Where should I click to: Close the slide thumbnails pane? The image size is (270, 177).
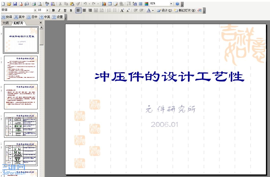click(41, 23)
